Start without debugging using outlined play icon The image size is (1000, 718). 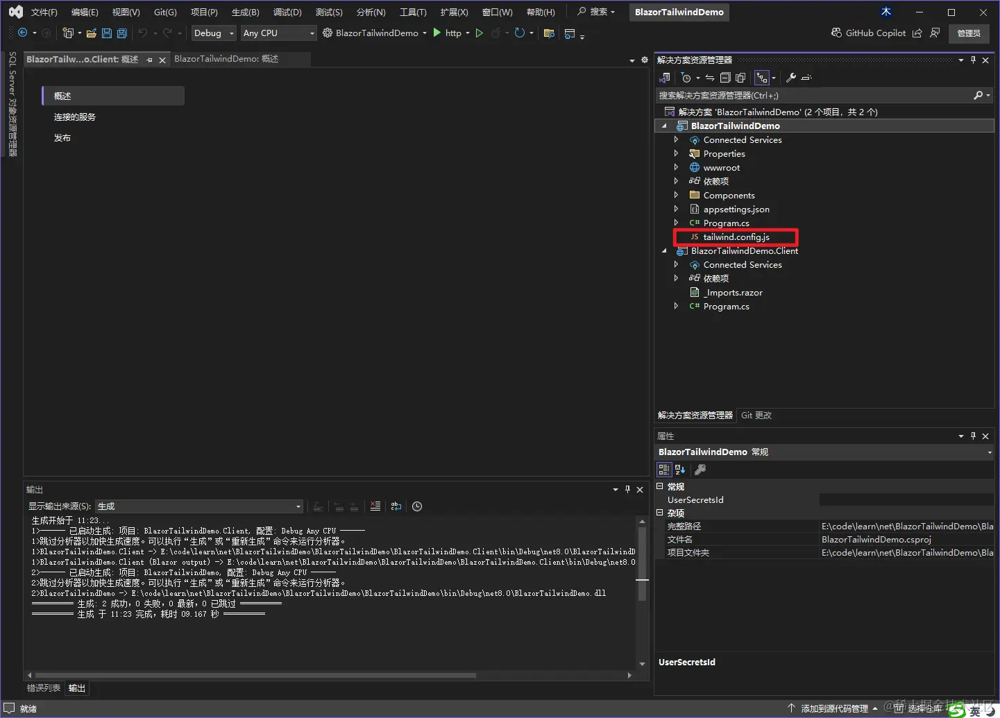coord(479,33)
